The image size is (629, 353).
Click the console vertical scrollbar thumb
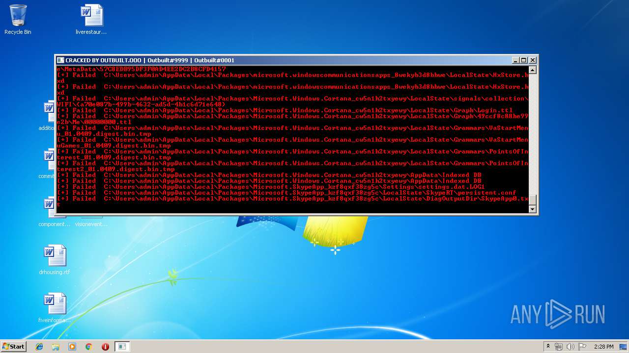pyautogui.click(x=532, y=200)
